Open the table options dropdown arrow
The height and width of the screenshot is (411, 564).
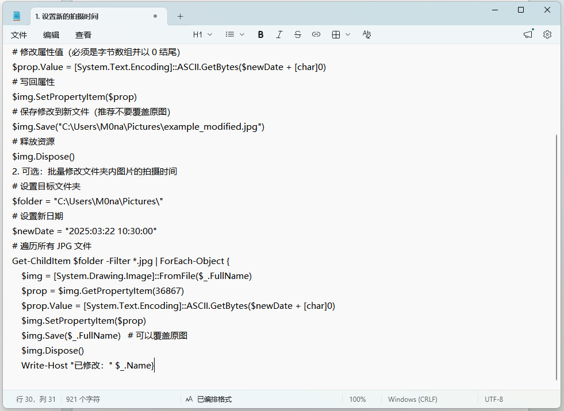[x=348, y=34]
